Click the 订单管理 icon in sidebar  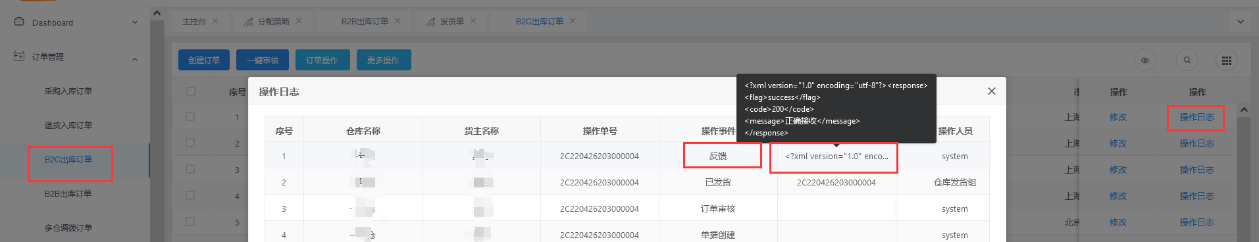click(19, 57)
